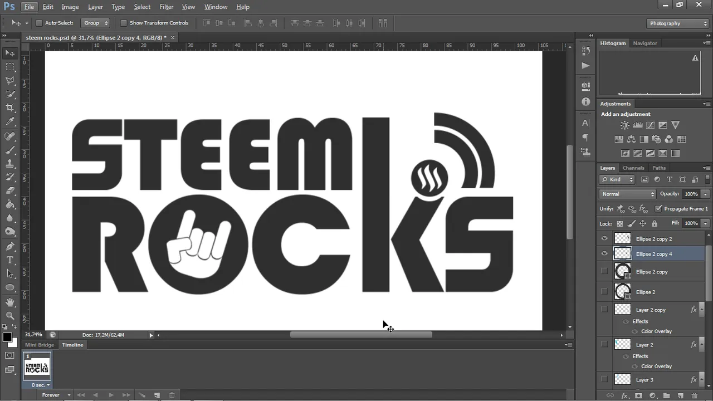Select the Path Selection tool
Screen dimensions: 713x401
10,273
